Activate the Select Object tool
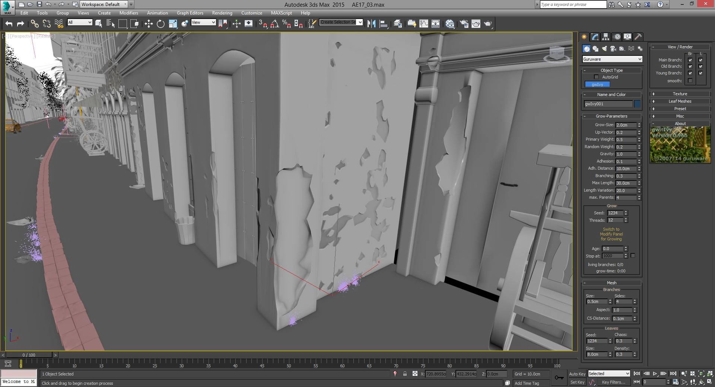Screen dimensions: 715x387 click(99, 24)
